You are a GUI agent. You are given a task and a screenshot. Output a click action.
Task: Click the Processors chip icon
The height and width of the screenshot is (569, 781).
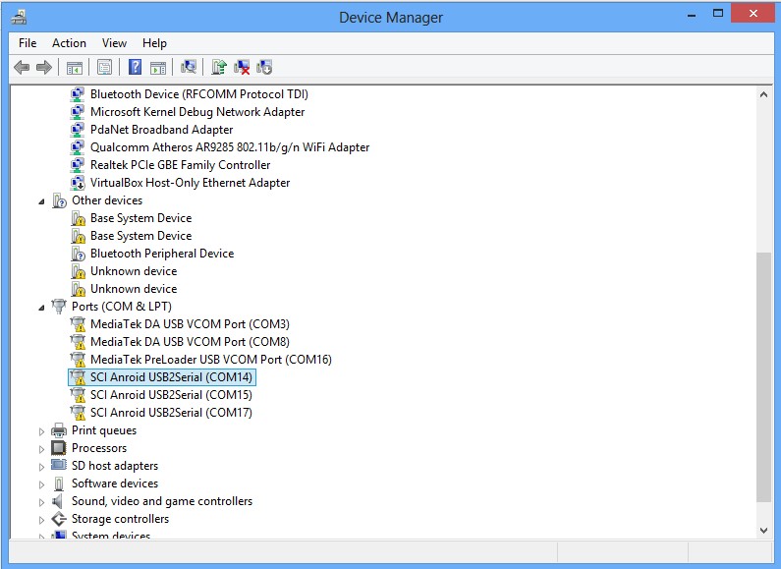(59, 448)
